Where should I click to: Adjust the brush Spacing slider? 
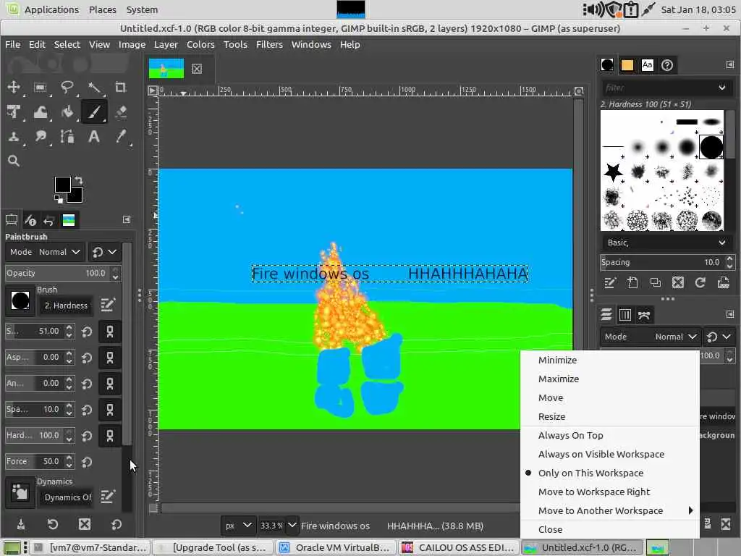tap(662, 262)
